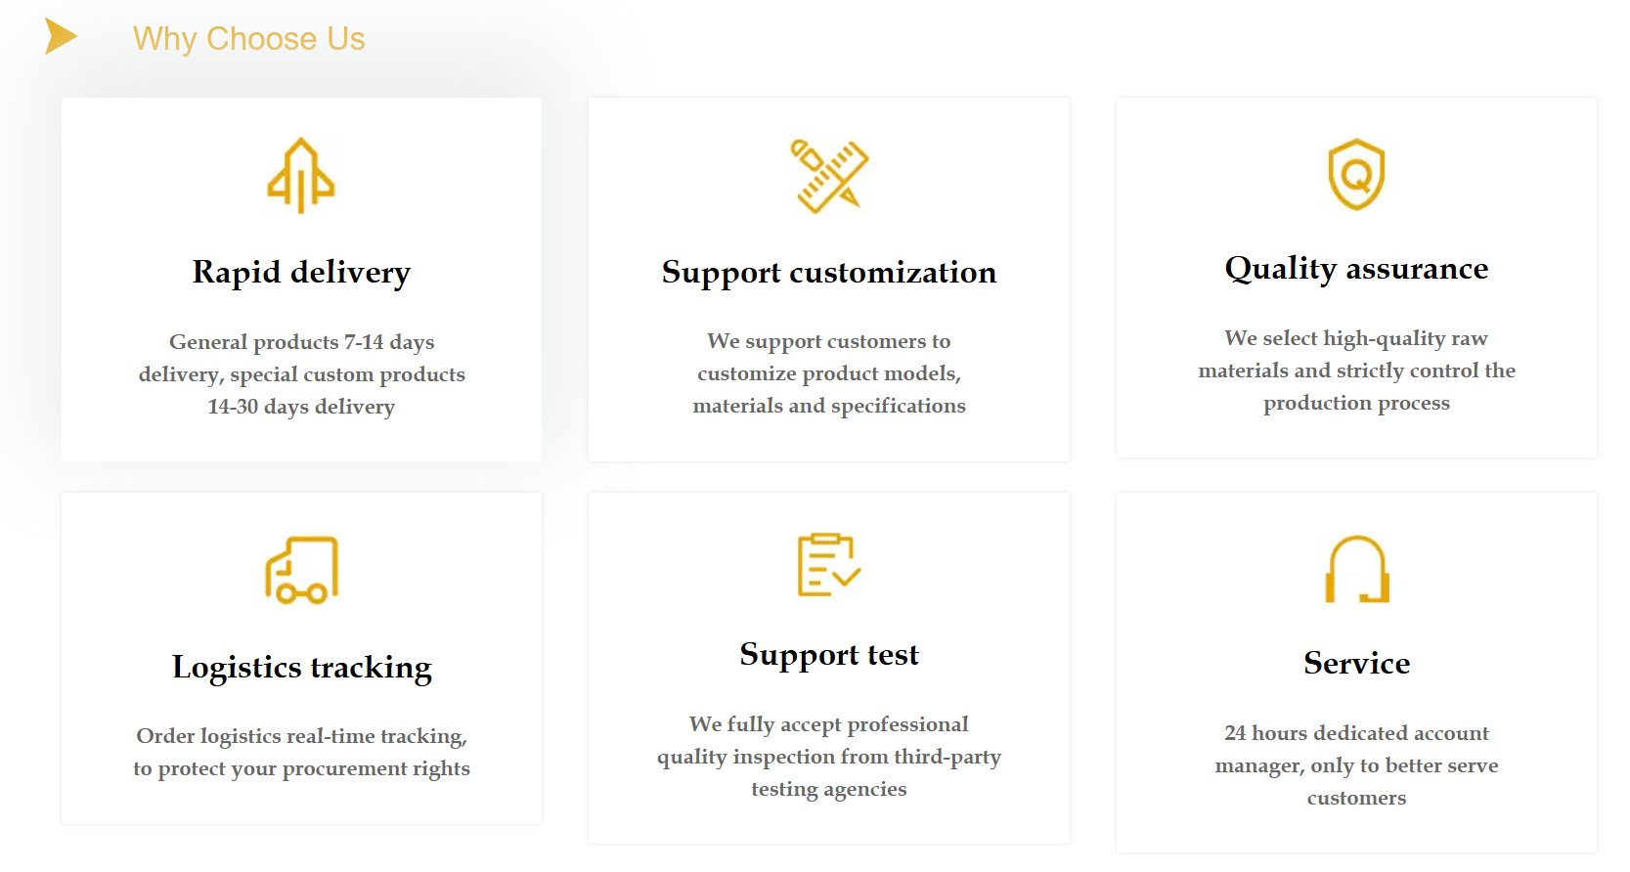Click the Service headset icon

[x=1357, y=569]
